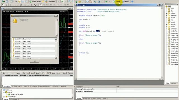Open the Эксперты tab
The image size is (179, 100).
click(55, 86)
